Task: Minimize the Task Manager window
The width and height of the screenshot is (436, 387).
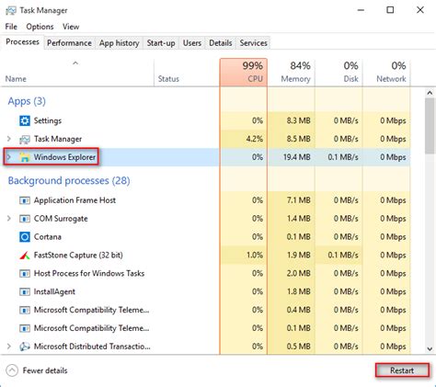Action: pyautogui.click(x=361, y=10)
